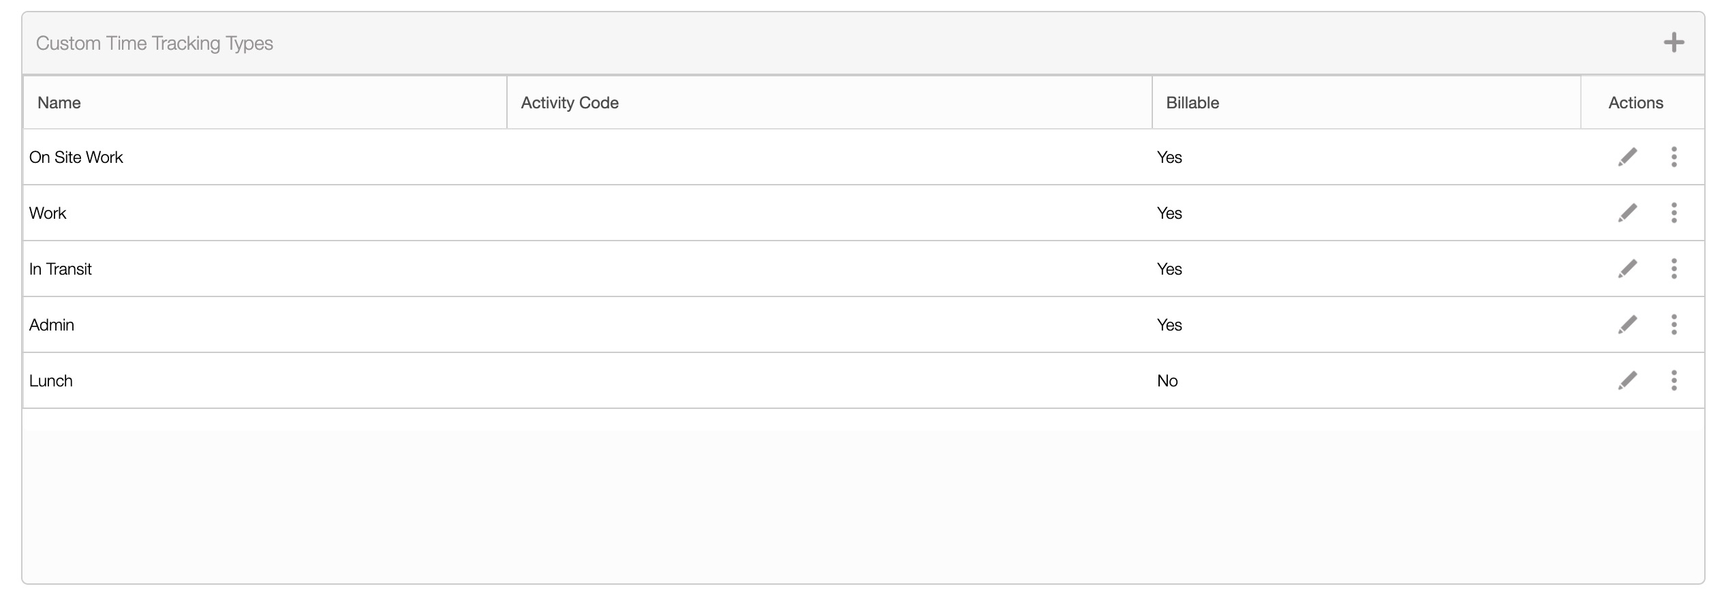Show more actions for Admin row
Screen dimensions: 1724x597
pos(1674,324)
